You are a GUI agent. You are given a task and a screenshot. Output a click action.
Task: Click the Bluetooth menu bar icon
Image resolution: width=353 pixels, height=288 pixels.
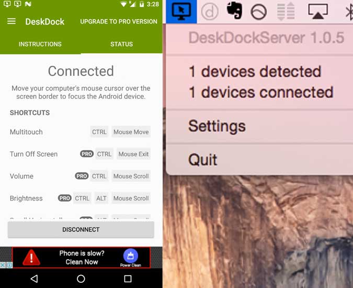tap(349, 13)
